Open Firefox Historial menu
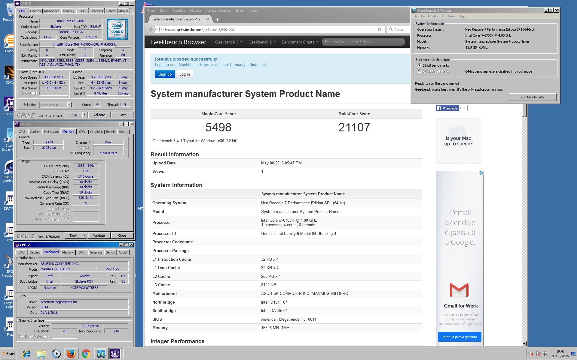This screenshot has height=360, width=577. click(196, 10)
